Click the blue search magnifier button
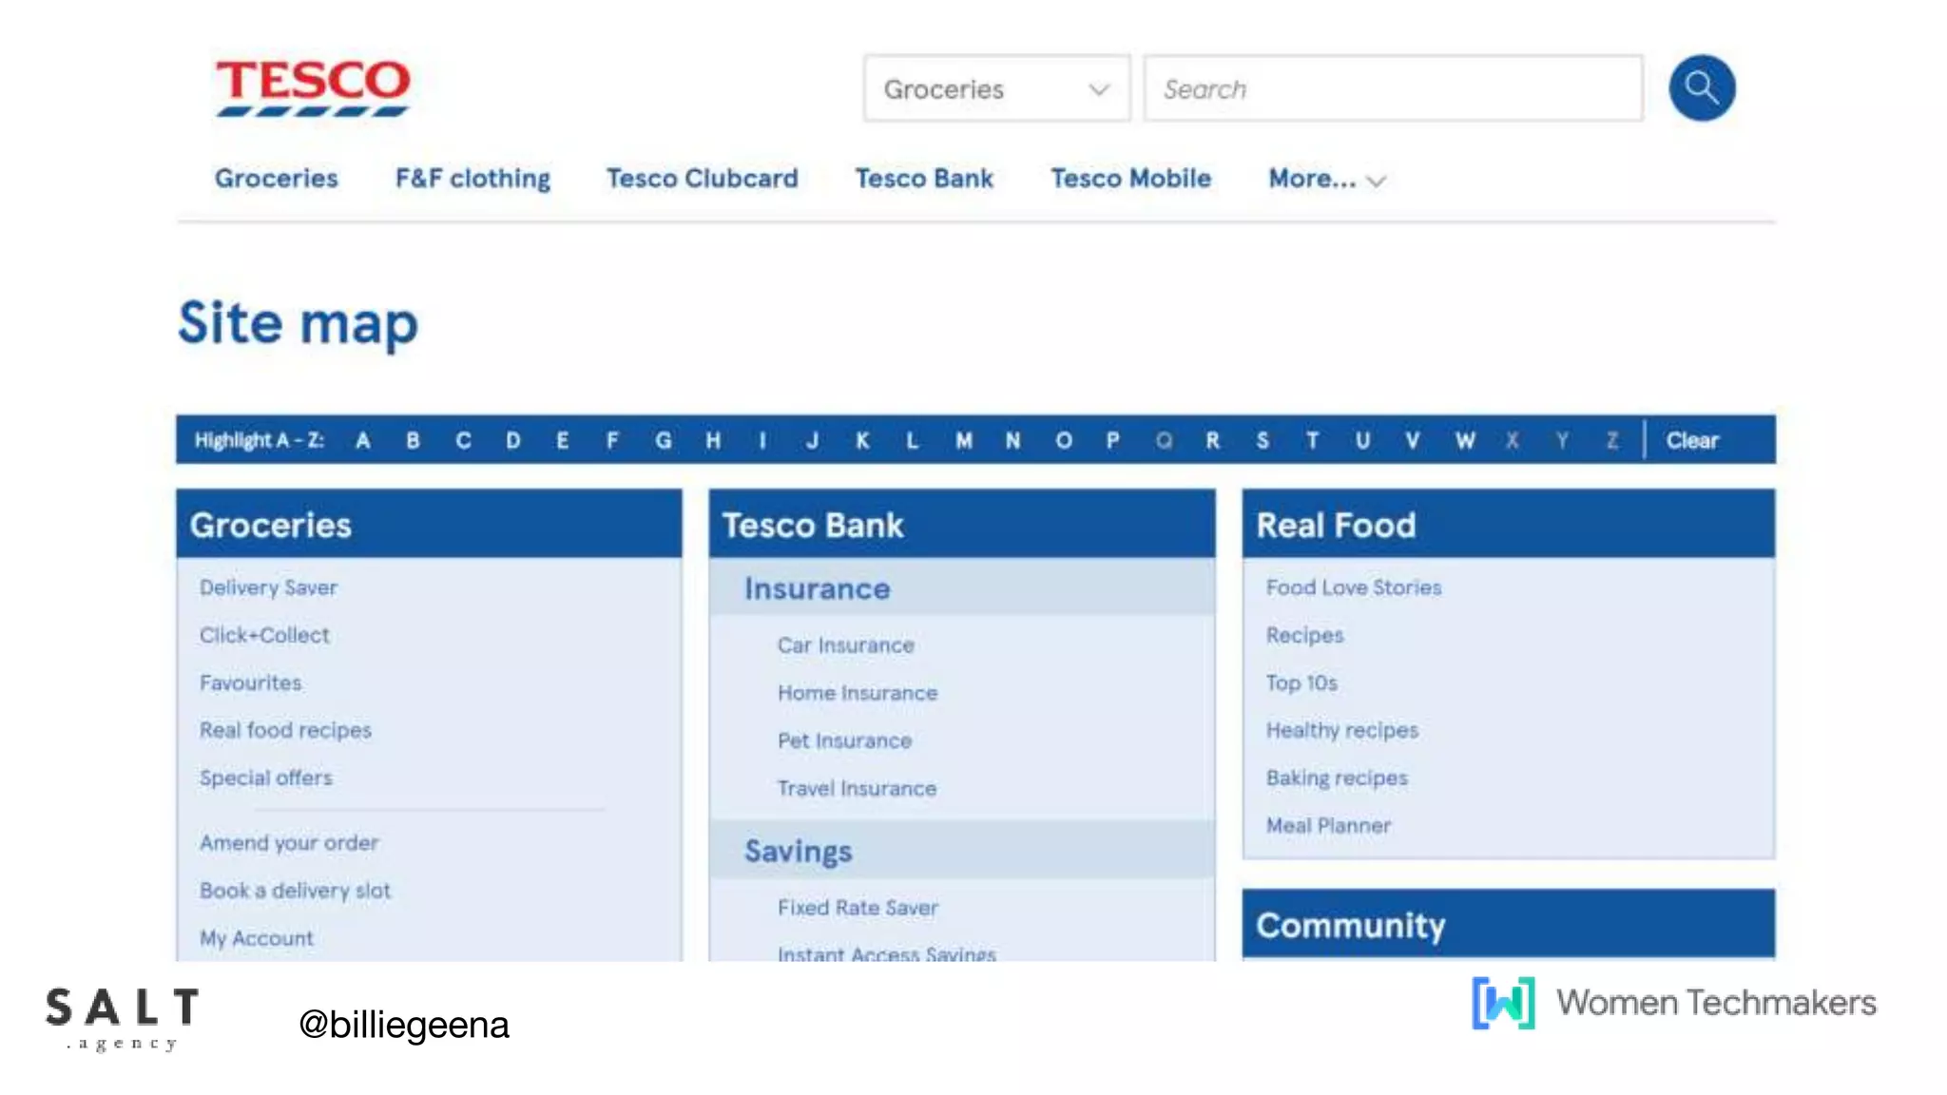Image resolution: width=1947 pixels, height=1095 pixels. (1702, 88)
